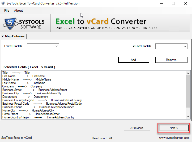Click scroll-up arrow of the fields list
The image size is (192, 142).
[188, 73]
